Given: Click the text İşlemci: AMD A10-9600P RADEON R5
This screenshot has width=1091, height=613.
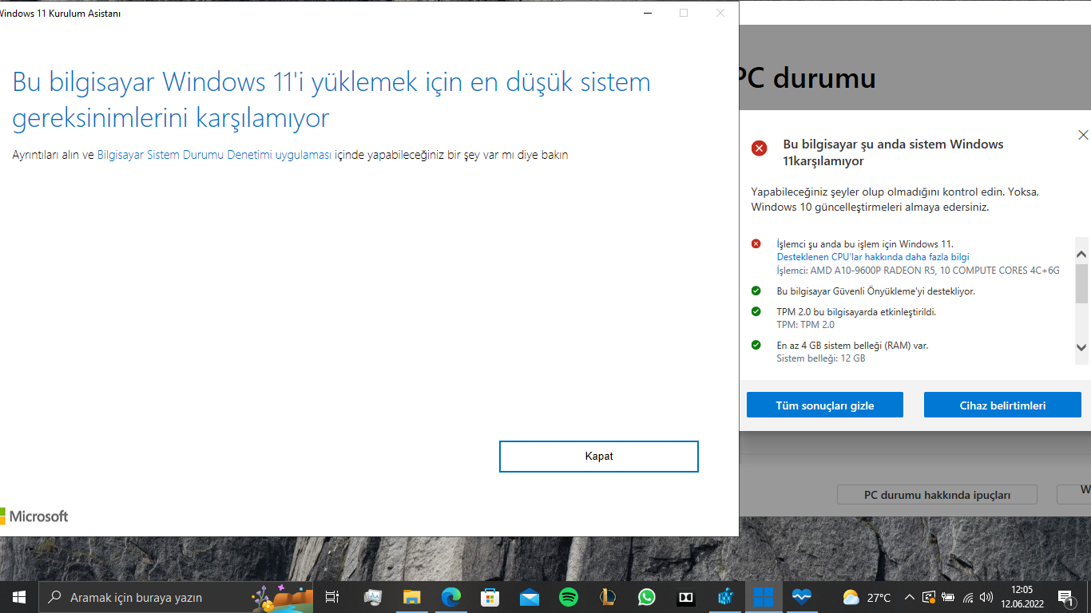Looking at the screenshot, I should [x=918, y=271].
